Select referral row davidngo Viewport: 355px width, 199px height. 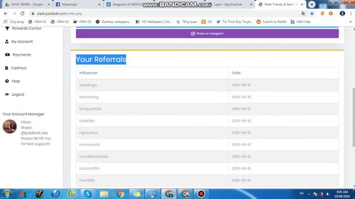(x=207, y=85)
